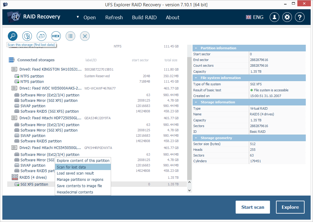Click the storage list scrollbar thumb
313x222 pixels.
tap(189, 118)
